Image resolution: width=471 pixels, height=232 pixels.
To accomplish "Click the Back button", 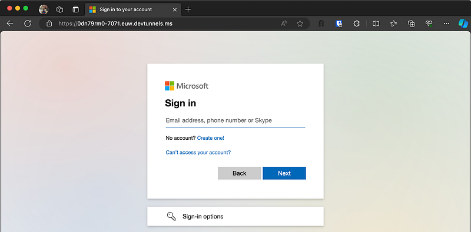I will 240,173.
